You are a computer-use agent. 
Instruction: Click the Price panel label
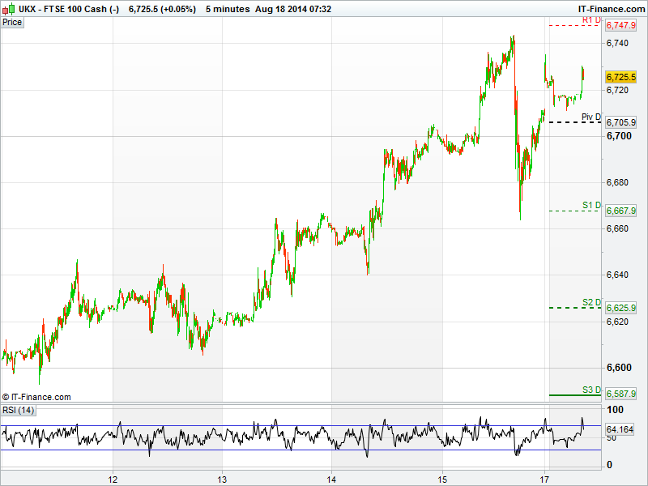[x=12, y=22]
